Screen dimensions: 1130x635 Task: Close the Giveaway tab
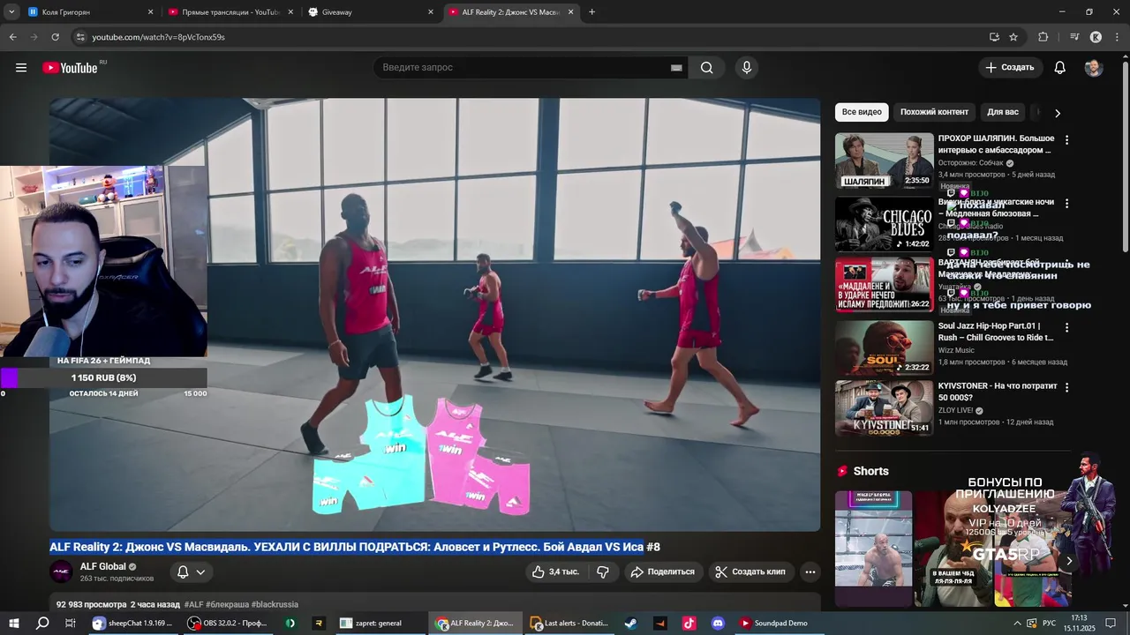point(431,12)
